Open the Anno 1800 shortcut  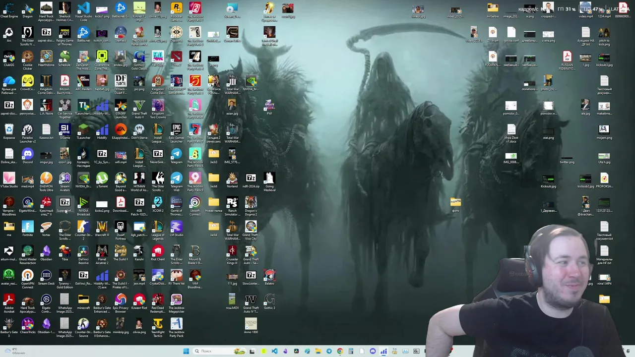[x=251, y=324]
